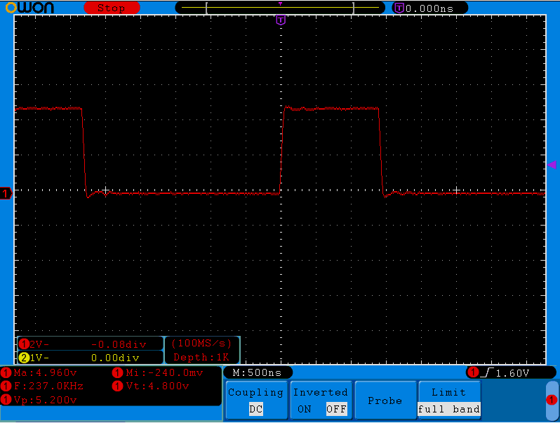
Task: Open the Coupling menu
Action: [x=255, y=393]
